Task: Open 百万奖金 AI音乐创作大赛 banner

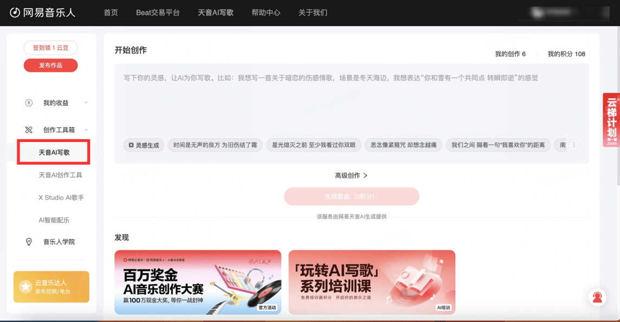Action: (198, 282)
